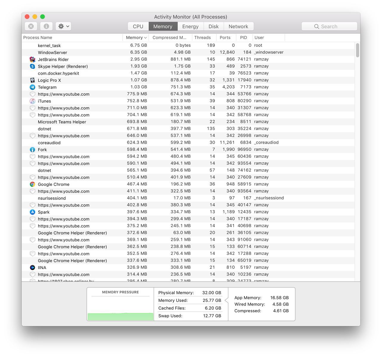Select the JetBrains Rider app icon
Image resolution: width=382 pixels, height=357 pixels.
(x=33, y=59)
